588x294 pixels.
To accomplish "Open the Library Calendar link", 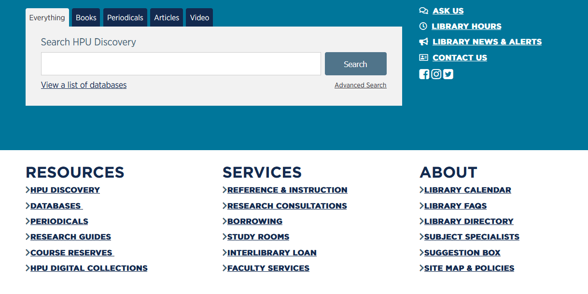I will pos(468,190).
